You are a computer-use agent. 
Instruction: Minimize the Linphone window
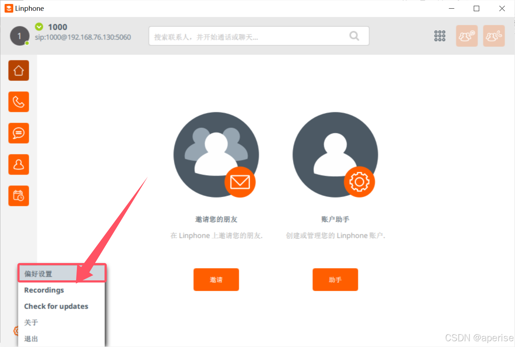tap(451, 8)
